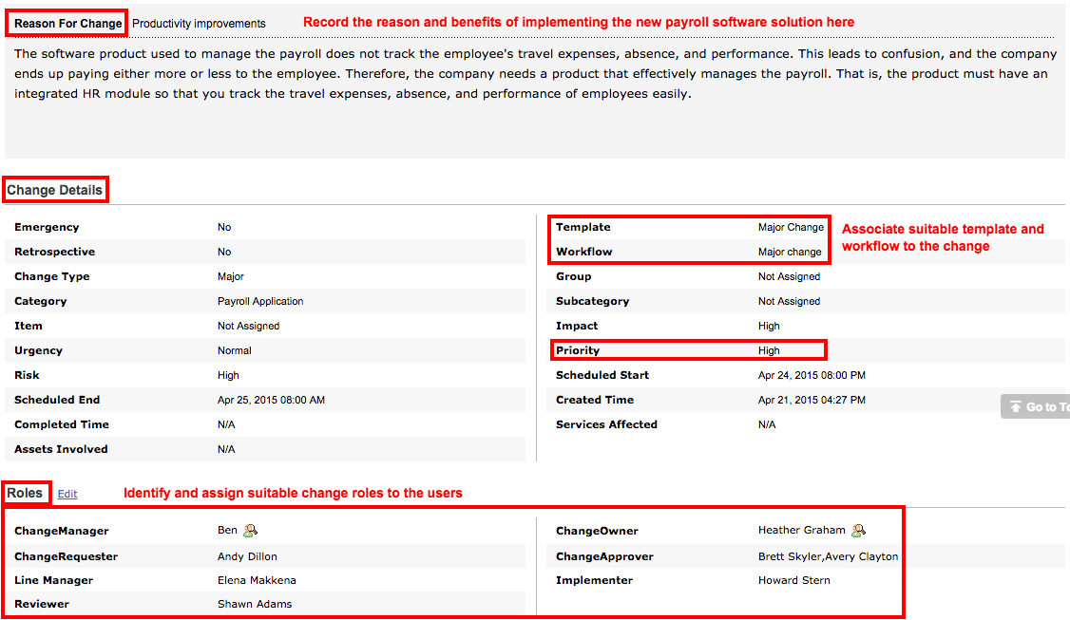Click the ChangeOwner role label

pyautogui.click(x=597, y=531)
